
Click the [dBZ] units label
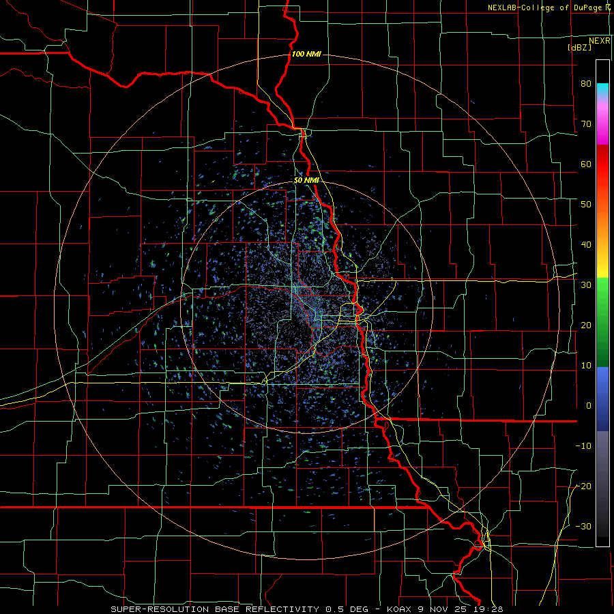click(x=579, y=47)
